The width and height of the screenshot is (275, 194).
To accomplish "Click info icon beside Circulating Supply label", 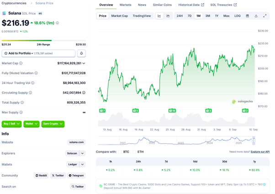I will pos(30,92).
